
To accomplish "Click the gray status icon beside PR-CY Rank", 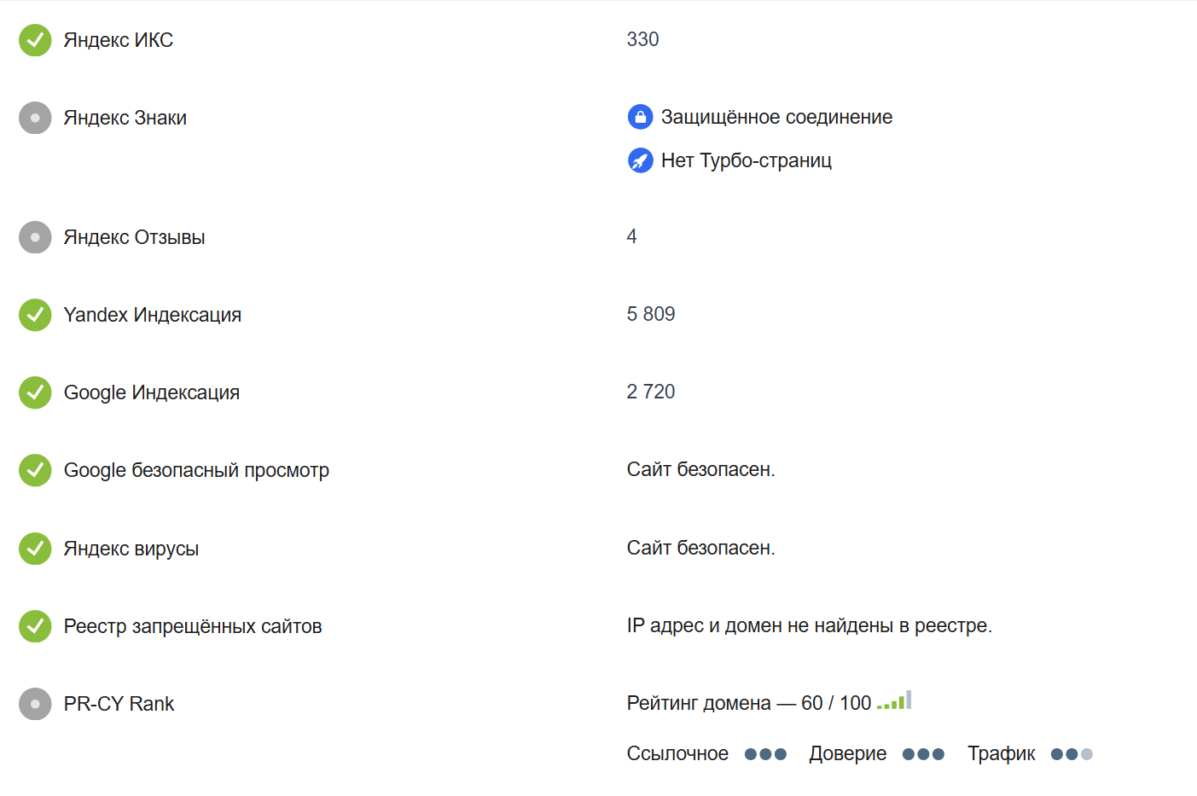I will pyautogui.click(x=35, y=704).
